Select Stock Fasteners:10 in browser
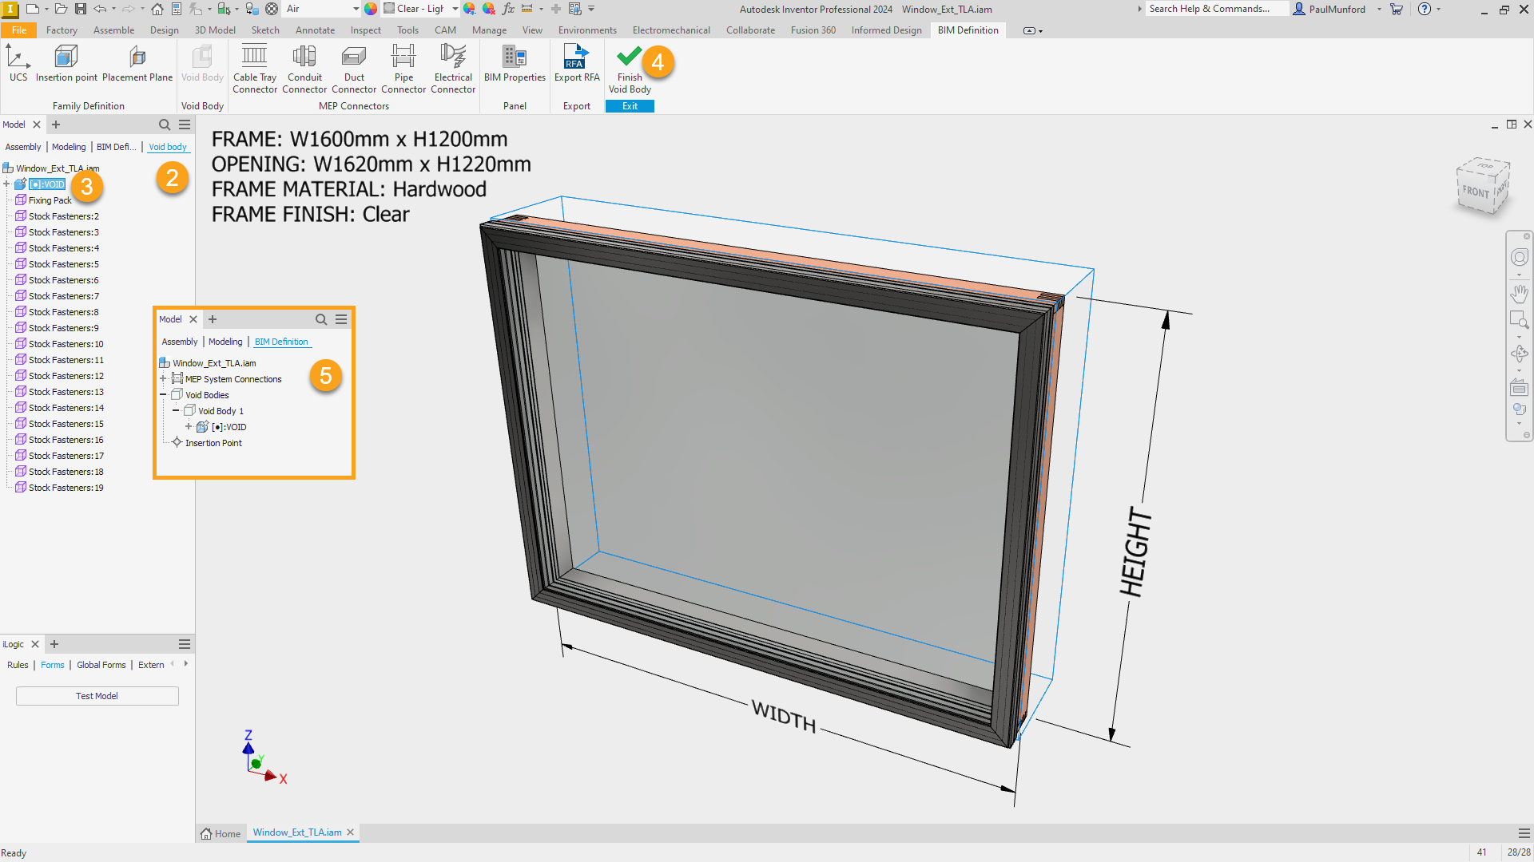The width and height of the screenshot is (1534, 862). (66, 344)
